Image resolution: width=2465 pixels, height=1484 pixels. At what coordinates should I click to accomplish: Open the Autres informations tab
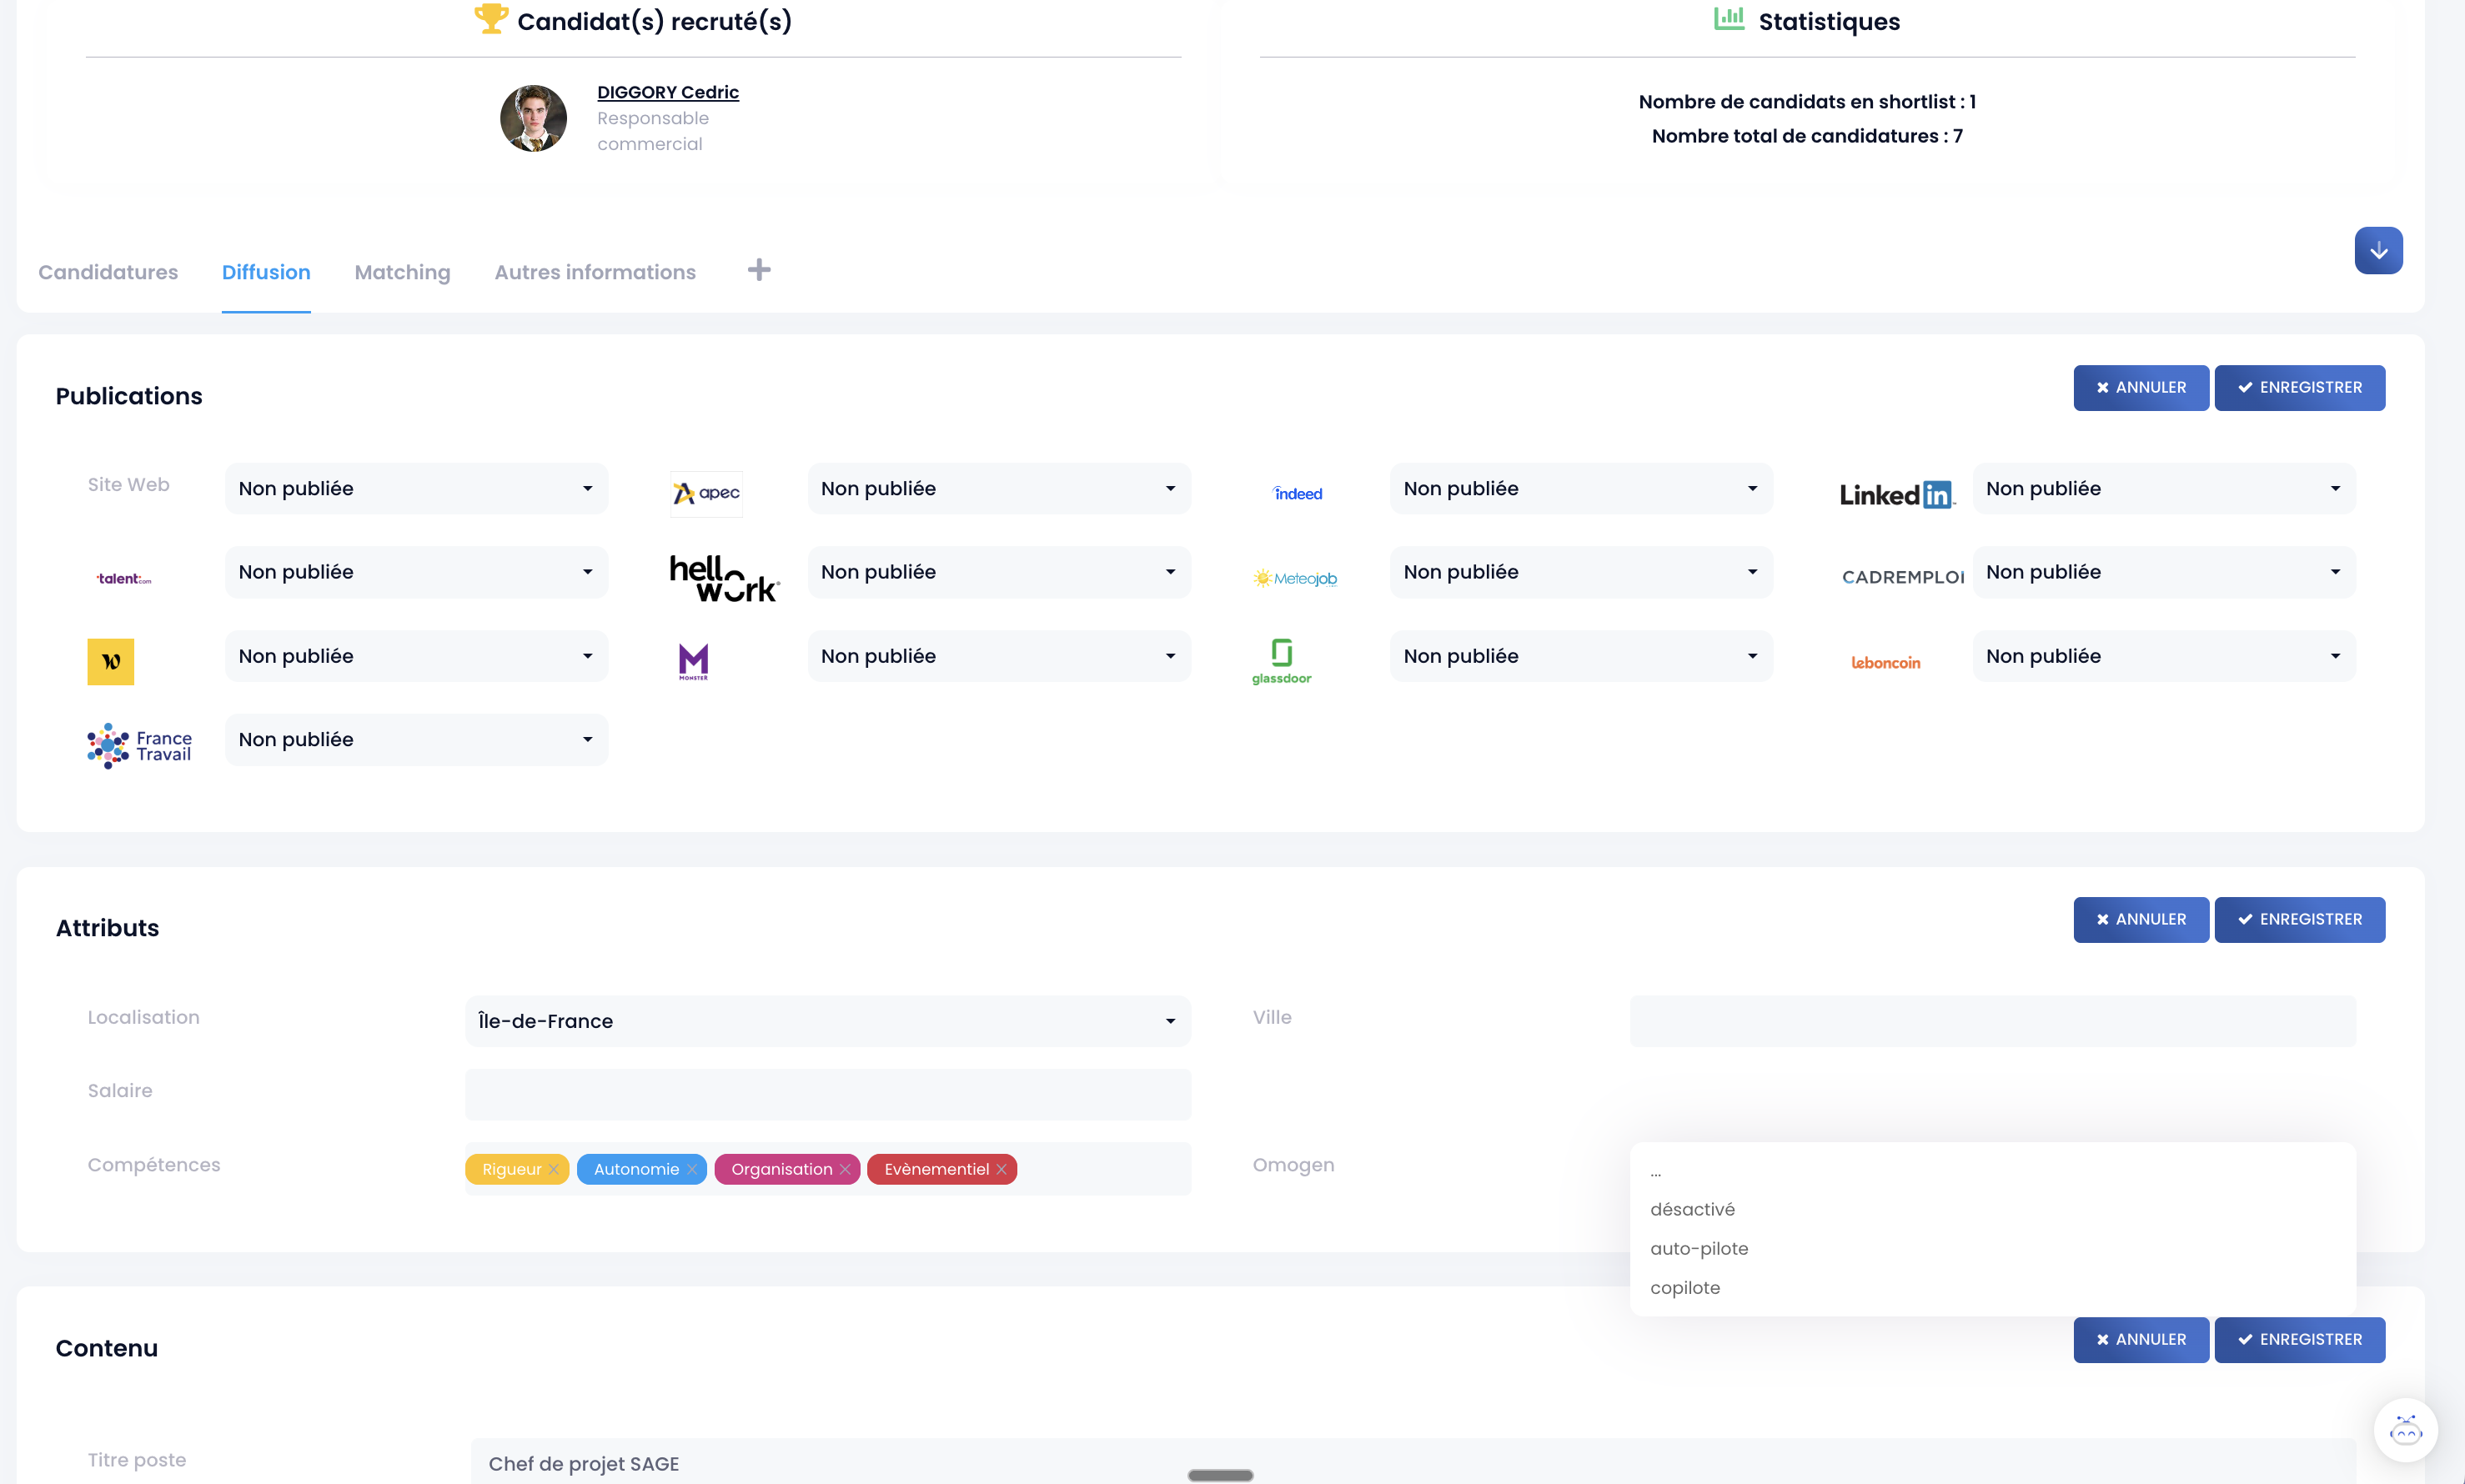tap(595, 272)
